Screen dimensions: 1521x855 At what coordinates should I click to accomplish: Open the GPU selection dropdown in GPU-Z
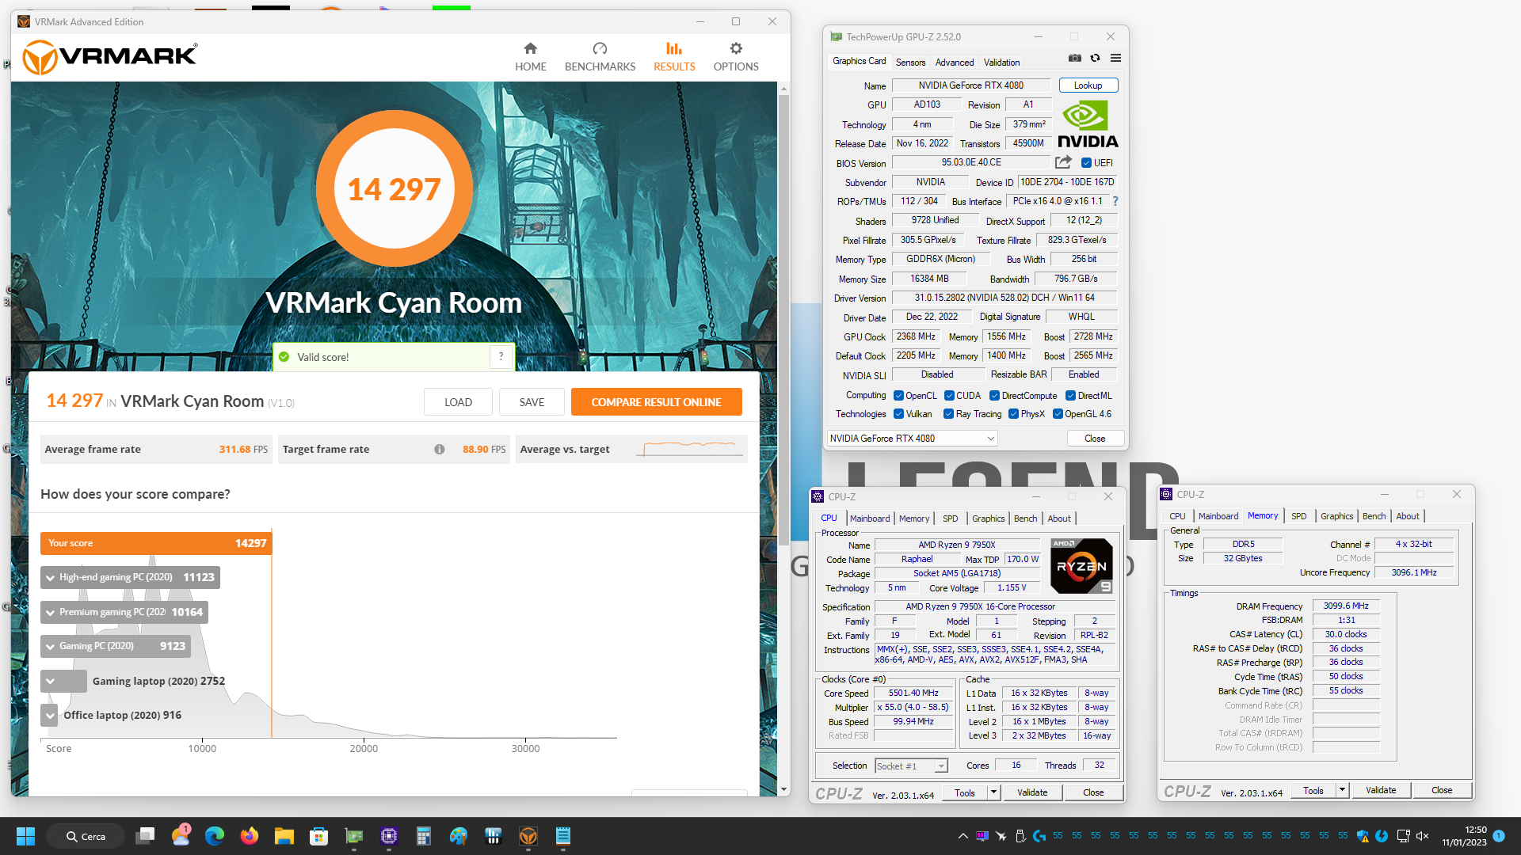point(912,439)
